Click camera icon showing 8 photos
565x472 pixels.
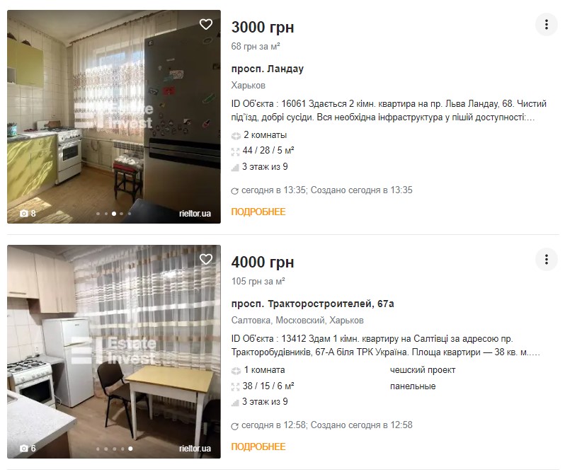coord(24,213)
